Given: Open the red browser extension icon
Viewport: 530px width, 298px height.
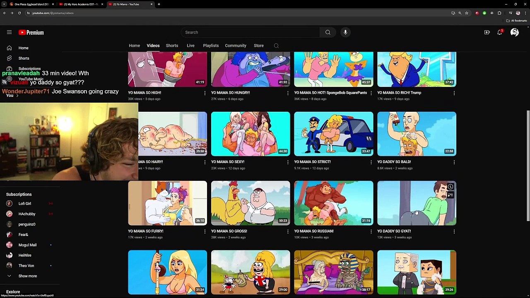Looking at the screenshot, I should point(477,13).
